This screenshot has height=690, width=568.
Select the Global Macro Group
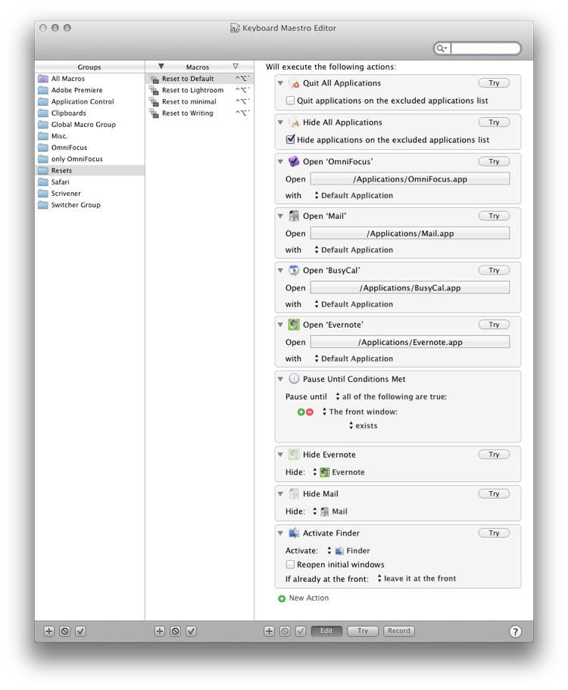coord(89,125)
